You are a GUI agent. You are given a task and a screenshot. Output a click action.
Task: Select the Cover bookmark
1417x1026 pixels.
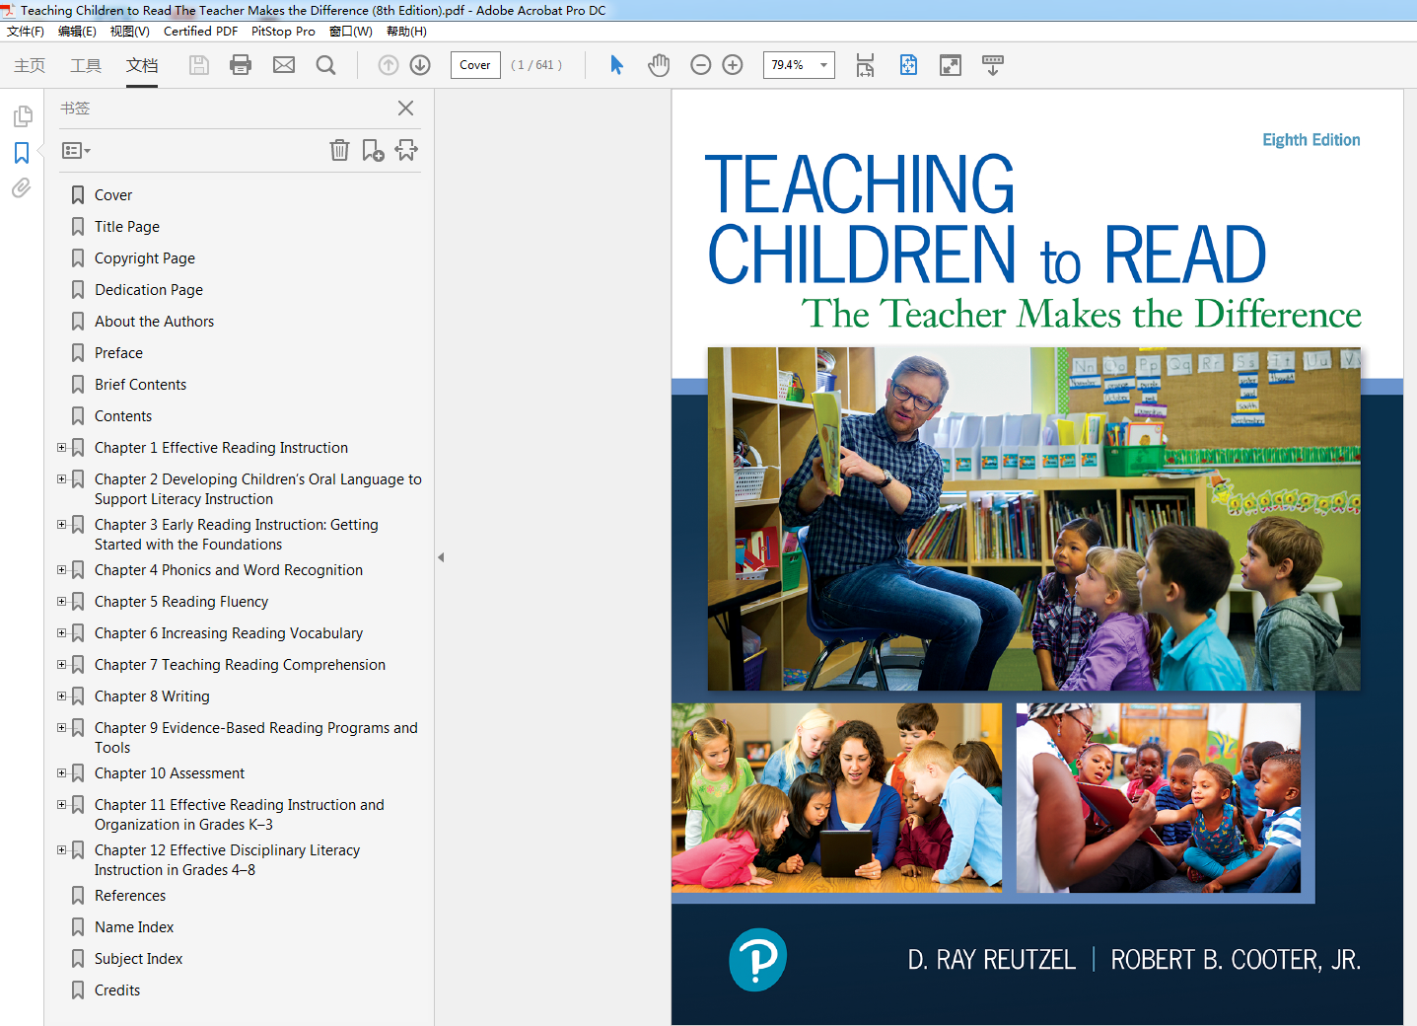[x=113, y=195]
